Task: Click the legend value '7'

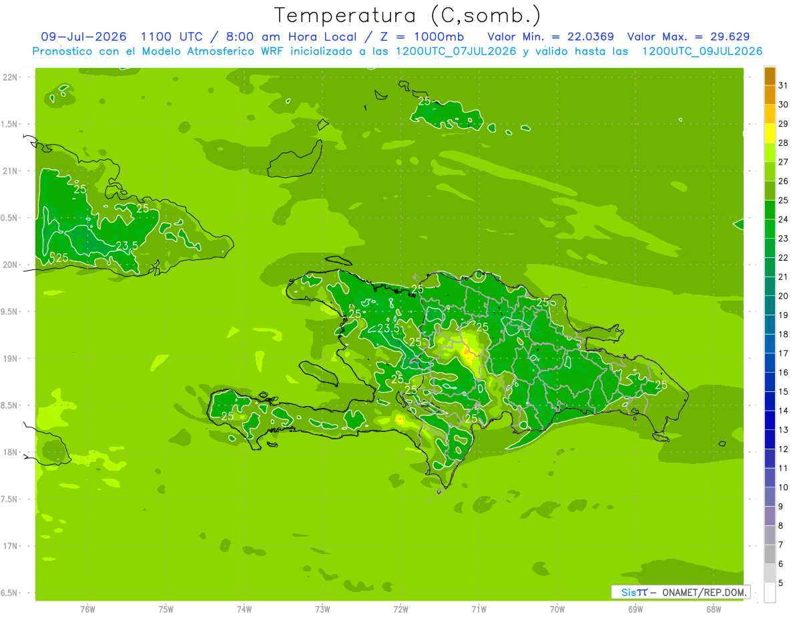Action: (781, 545)
